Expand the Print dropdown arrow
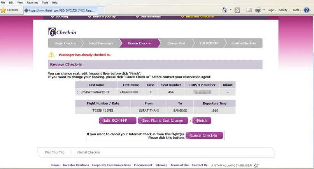Image resolution: width=314 pixels, height=169 pixels. point(264,10)
